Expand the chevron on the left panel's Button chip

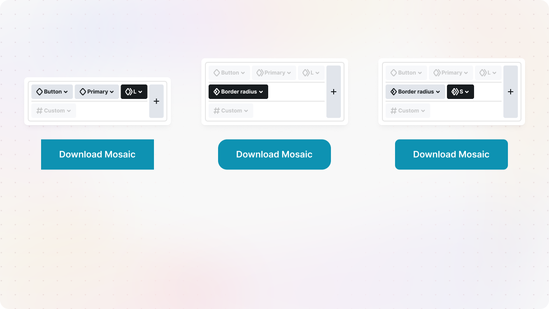click(66, 92)
